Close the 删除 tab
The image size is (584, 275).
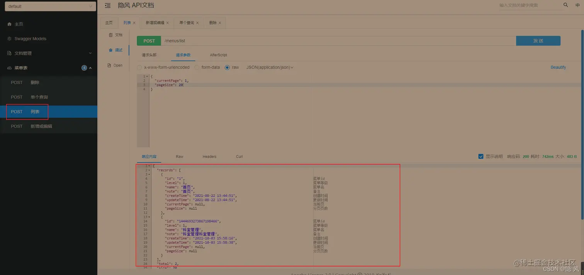220,23
